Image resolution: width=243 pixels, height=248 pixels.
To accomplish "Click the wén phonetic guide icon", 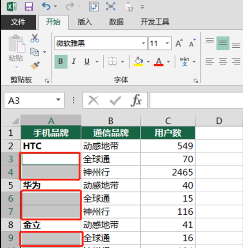I will pos(184,61).
